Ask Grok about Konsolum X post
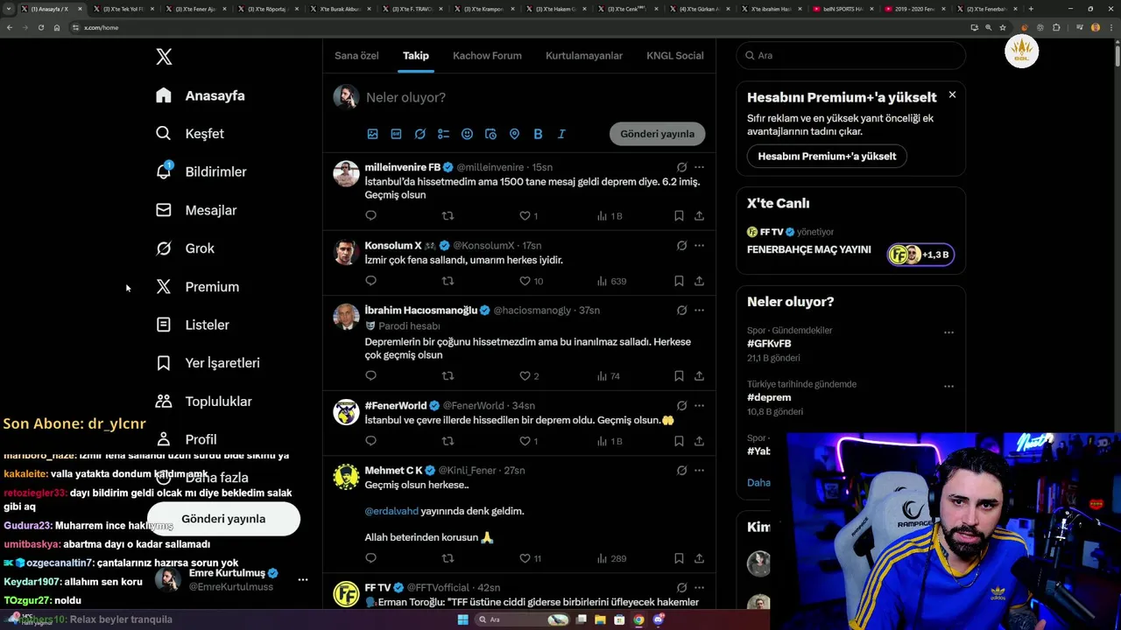Screen dimensions: 1121x630 pos(681,246)
